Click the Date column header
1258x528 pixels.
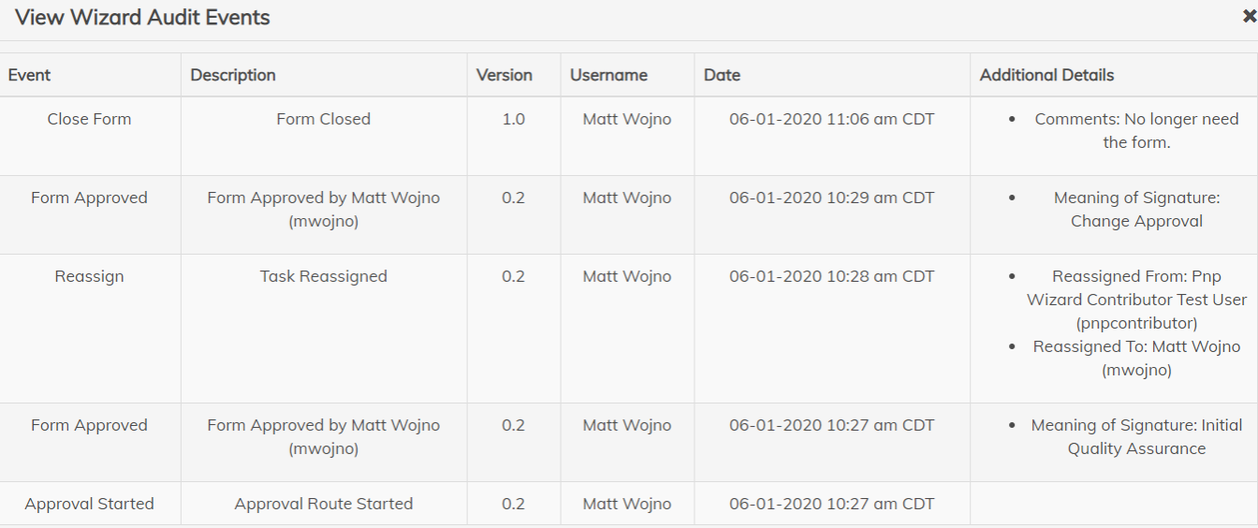coord(722,75)
